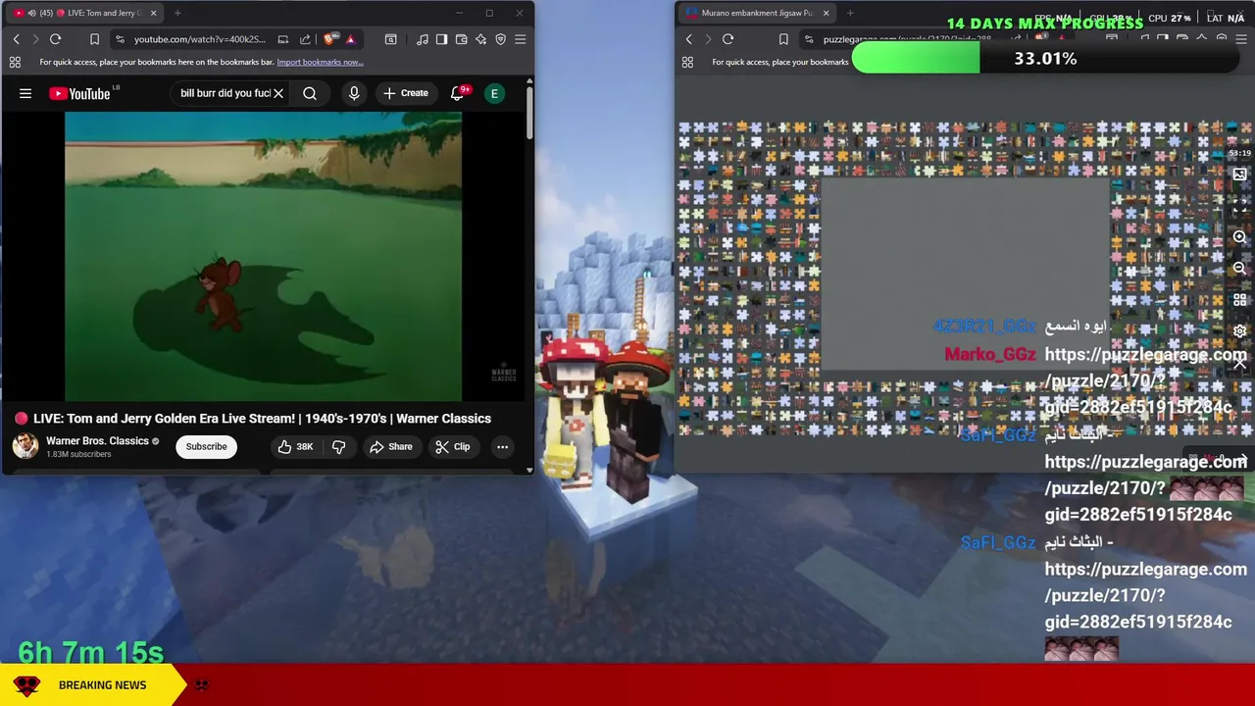The image size is (1255, 706).
Task: Go to YouTube home via logo
Action: point(80,93)
